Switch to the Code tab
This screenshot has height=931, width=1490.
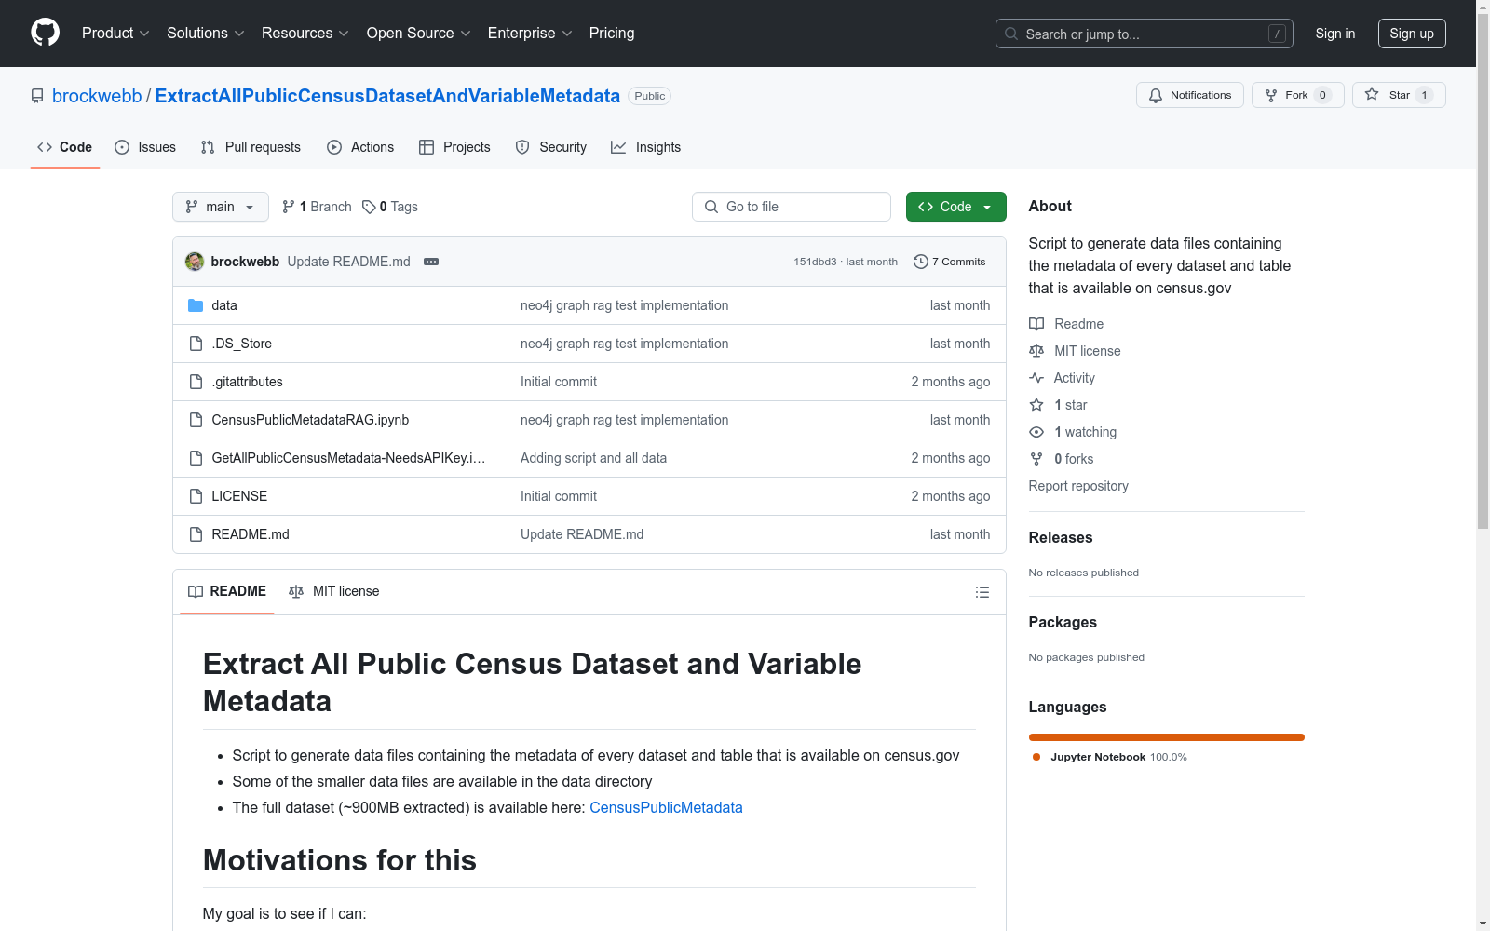64,147
